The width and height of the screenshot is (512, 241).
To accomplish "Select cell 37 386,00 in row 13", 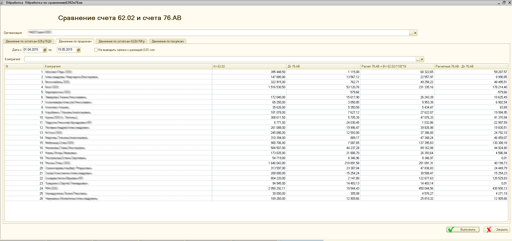I will (397, 133).
